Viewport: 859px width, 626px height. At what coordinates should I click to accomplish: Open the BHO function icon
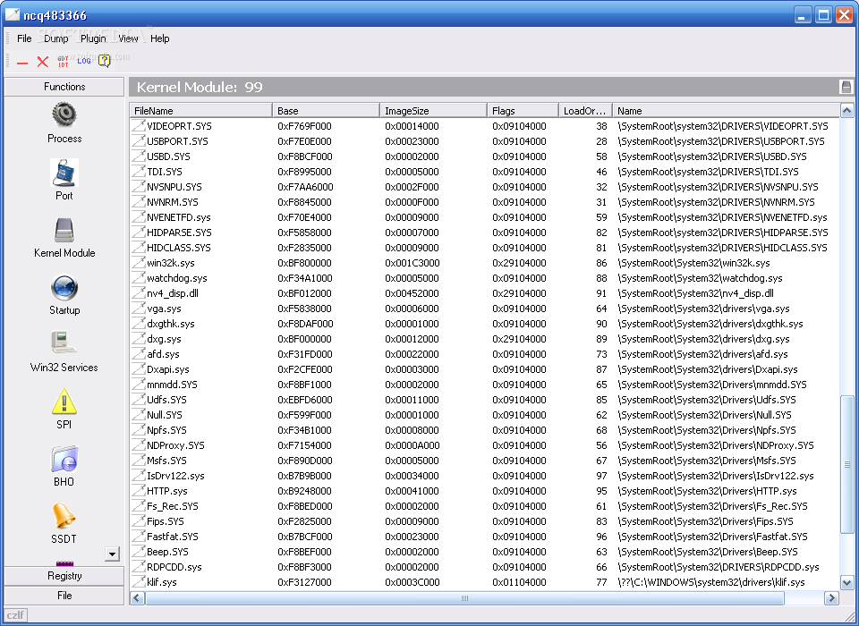tap(64, 459)
